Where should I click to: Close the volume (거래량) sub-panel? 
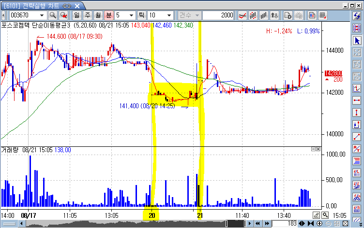click(319, 150)
